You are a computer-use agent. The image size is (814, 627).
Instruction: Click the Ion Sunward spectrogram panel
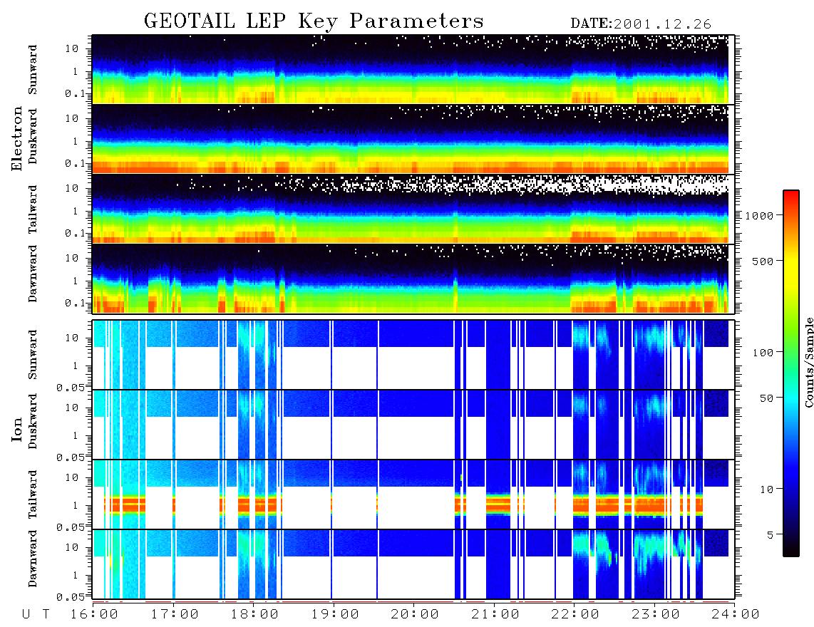[x=413, y=355]
